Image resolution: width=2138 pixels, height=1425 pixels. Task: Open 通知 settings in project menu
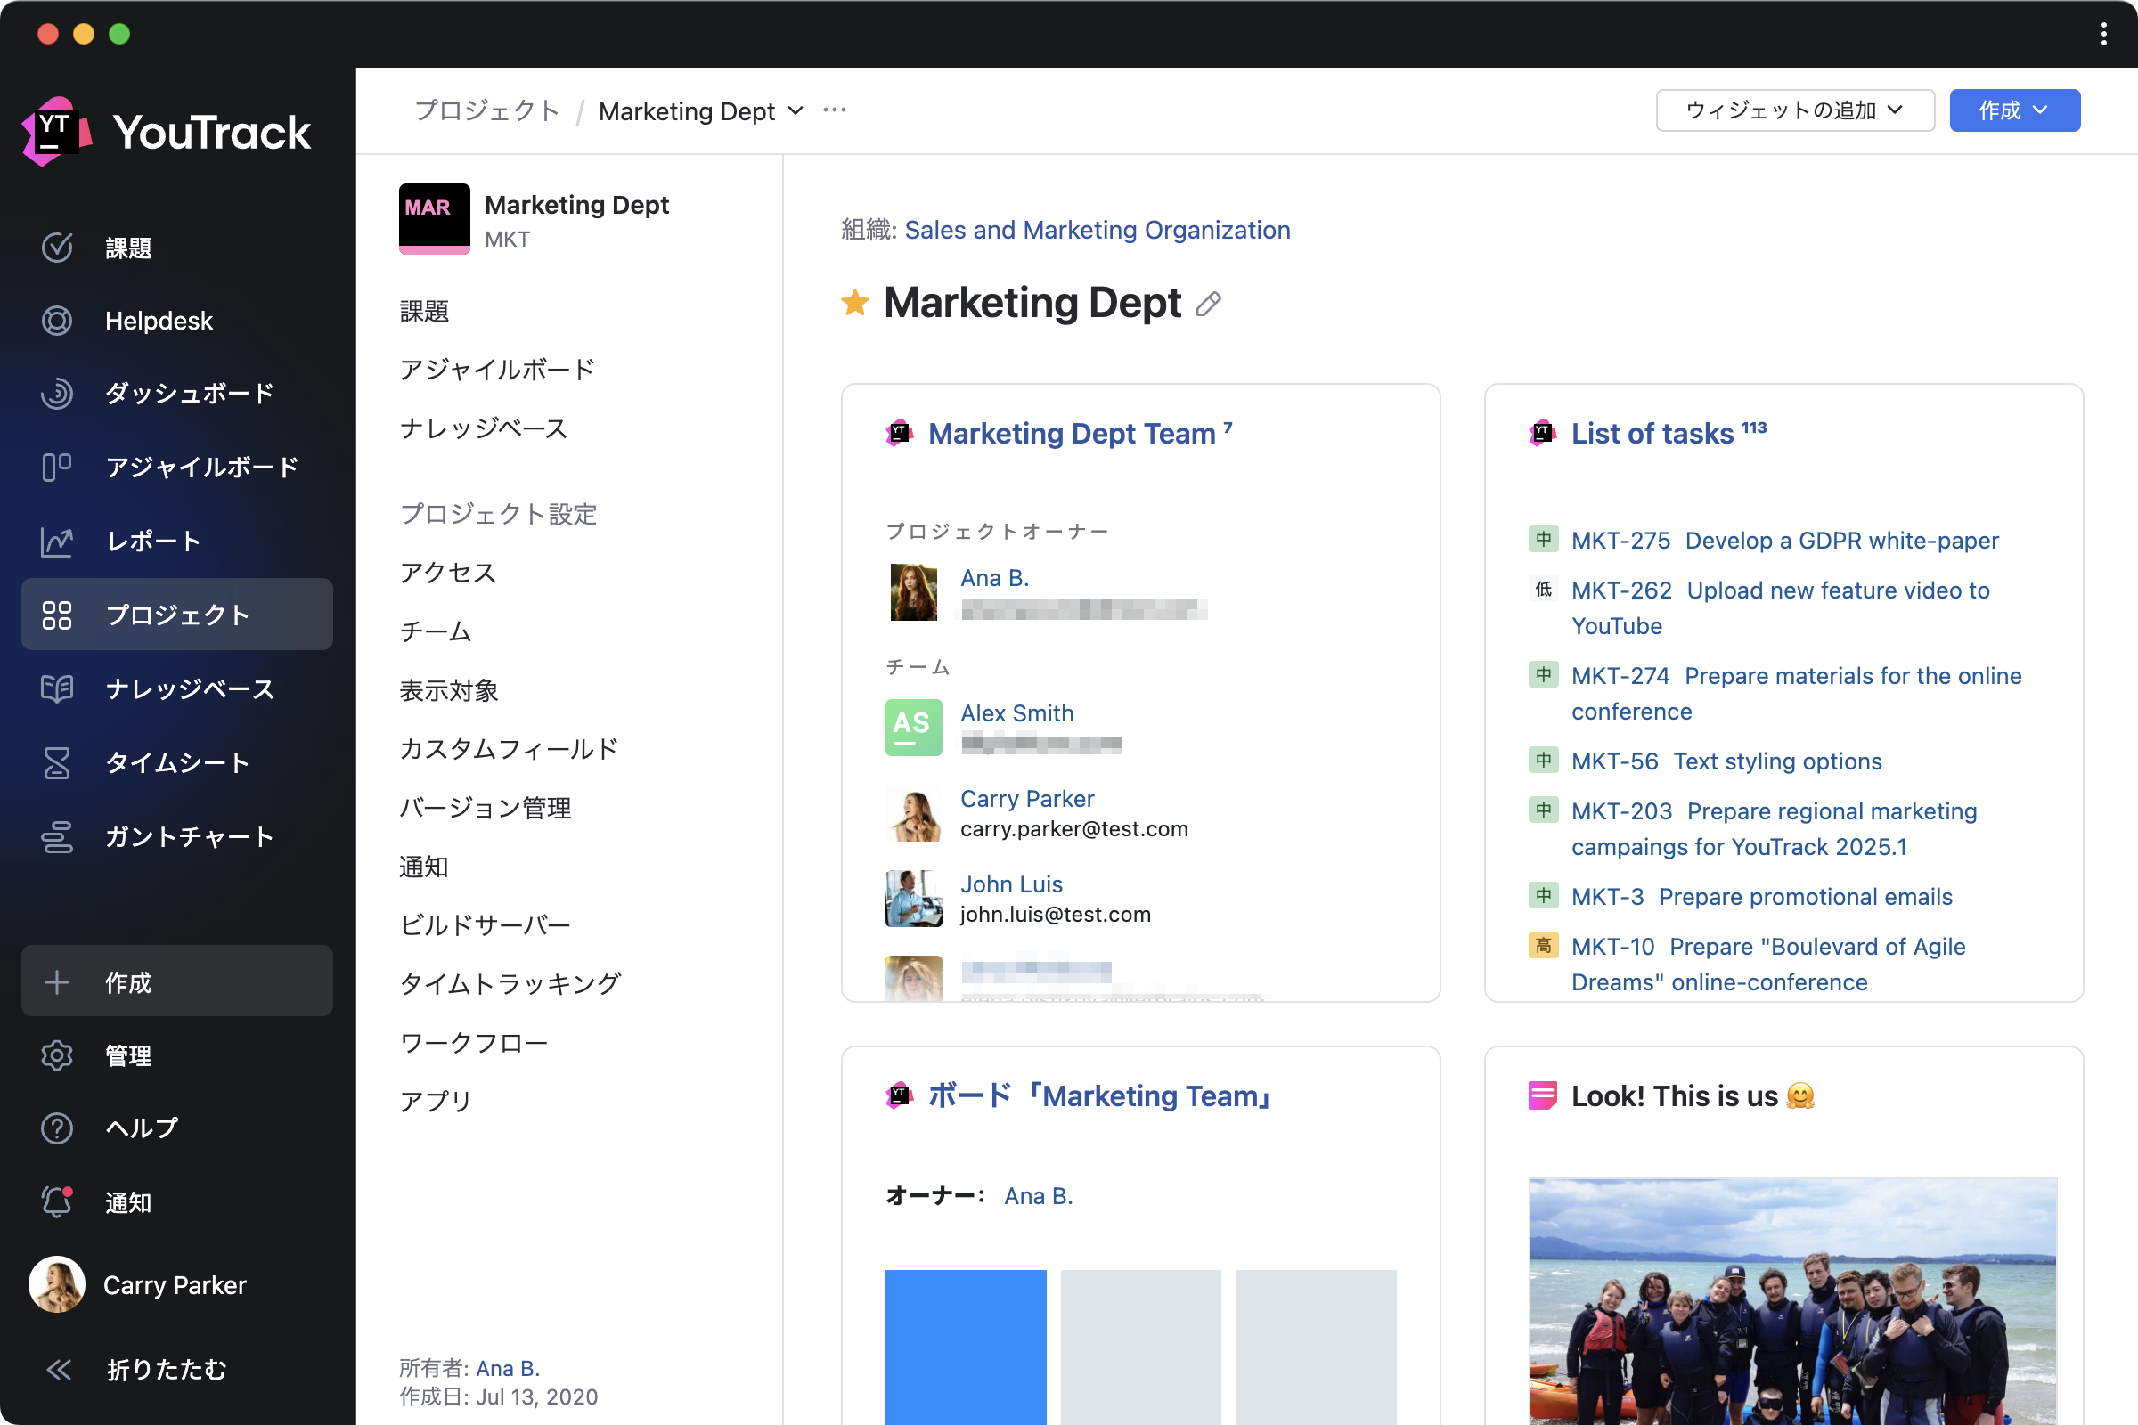tap(425, 866)
